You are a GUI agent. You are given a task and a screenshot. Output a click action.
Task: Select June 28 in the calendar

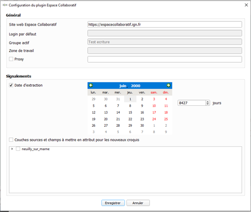point(118,125)
